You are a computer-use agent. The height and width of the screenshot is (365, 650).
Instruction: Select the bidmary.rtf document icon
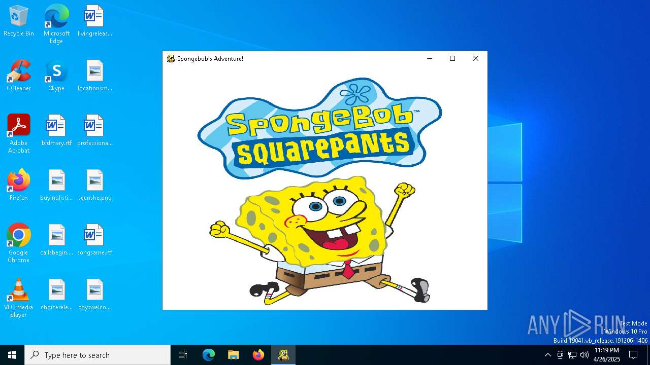[x=56, y=130]
